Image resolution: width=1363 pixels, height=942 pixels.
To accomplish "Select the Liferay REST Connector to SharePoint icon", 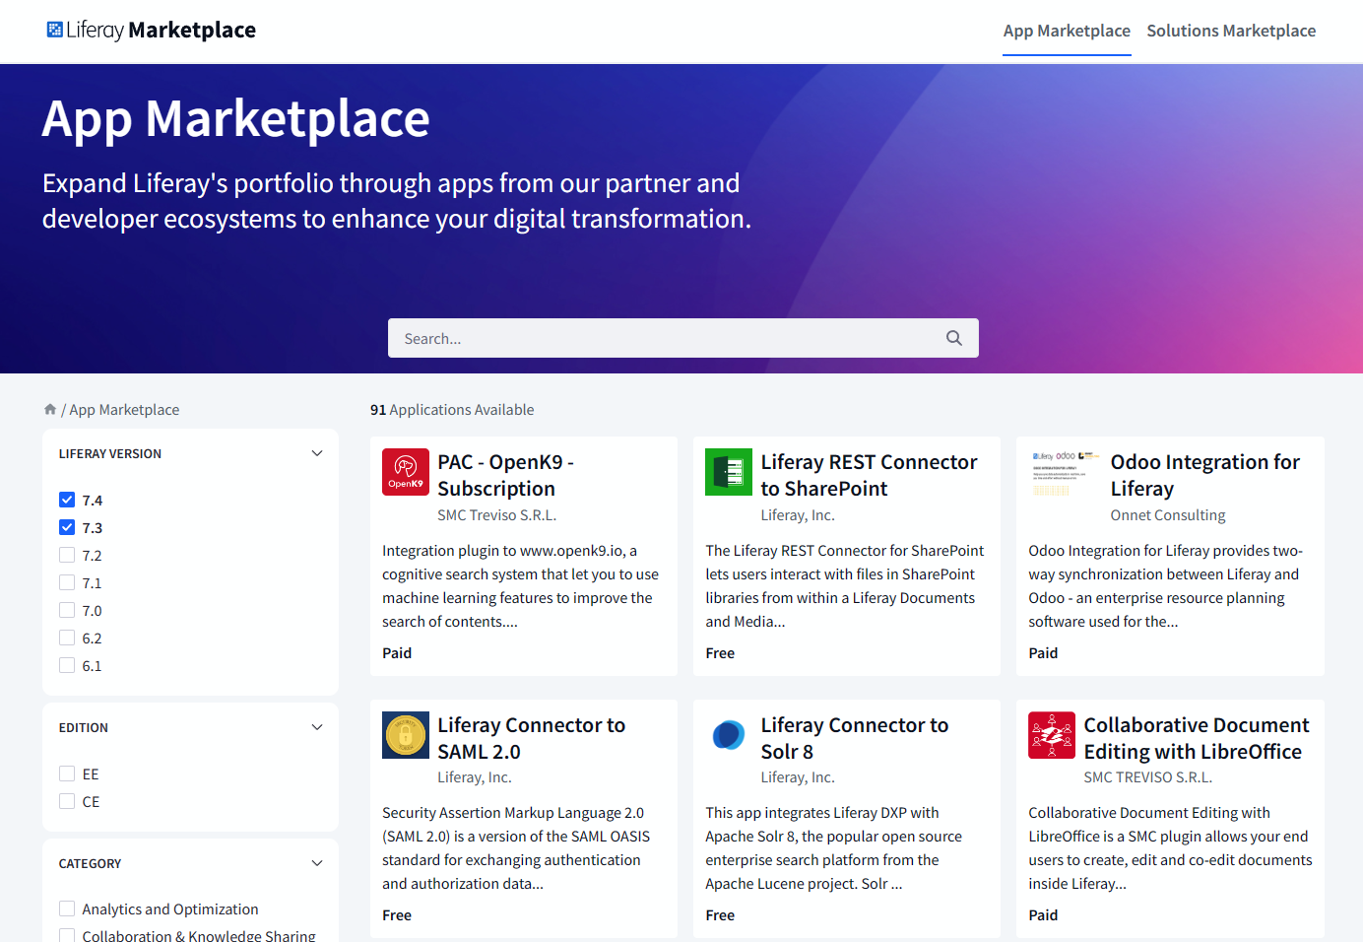I will 728,471.
